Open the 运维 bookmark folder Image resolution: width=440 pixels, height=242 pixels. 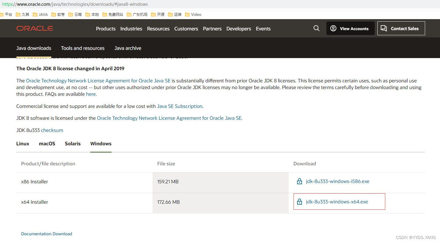[175, 14]
